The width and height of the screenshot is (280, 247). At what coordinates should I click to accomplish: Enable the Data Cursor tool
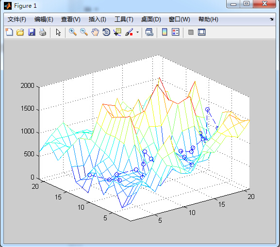117,33
